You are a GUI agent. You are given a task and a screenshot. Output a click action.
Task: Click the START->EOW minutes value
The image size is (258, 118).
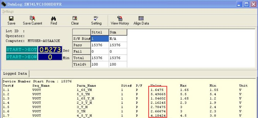(x=50, y=57)
